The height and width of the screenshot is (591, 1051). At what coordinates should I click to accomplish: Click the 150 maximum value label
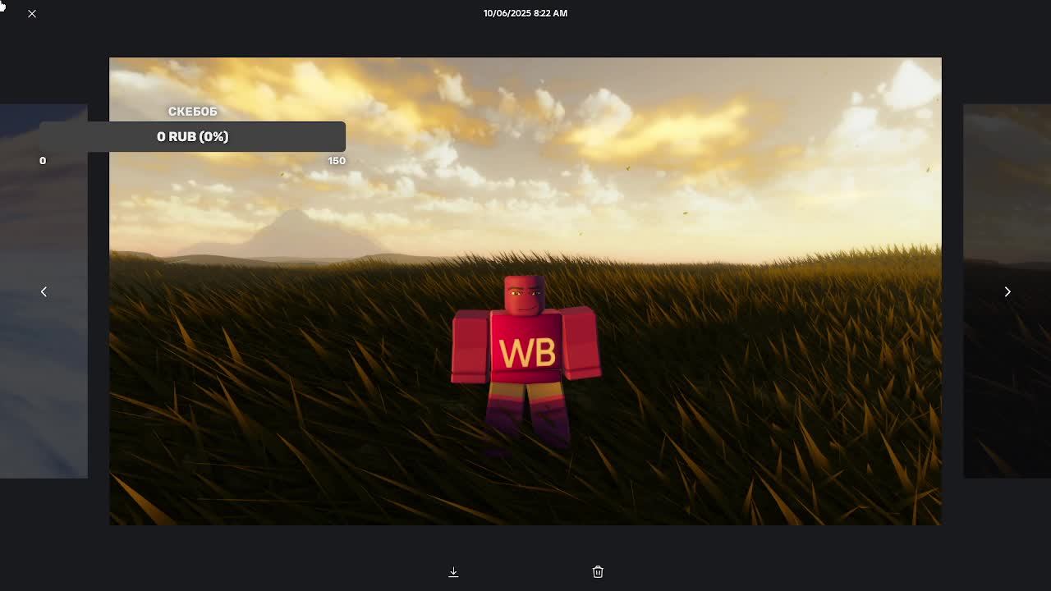337,161
